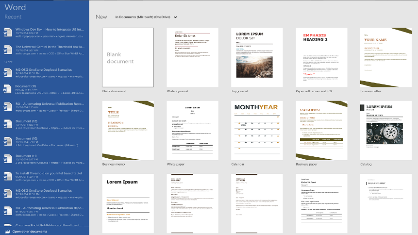
Task: Open the White paper template
Action: click(x=192, y=131)
